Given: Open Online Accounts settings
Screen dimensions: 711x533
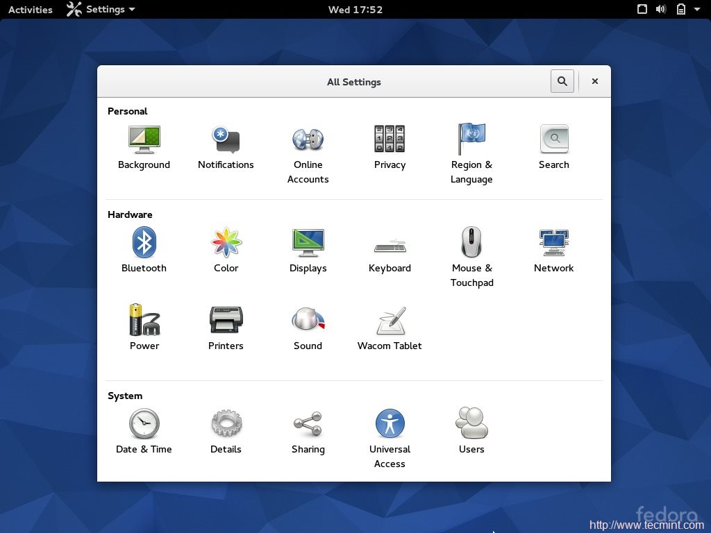Looking at the screenshot, I should (x=308, y=139).
